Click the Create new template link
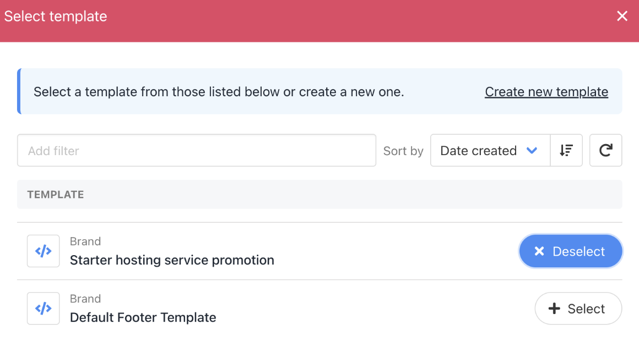 pyautogui.click(x=546, y=92)
